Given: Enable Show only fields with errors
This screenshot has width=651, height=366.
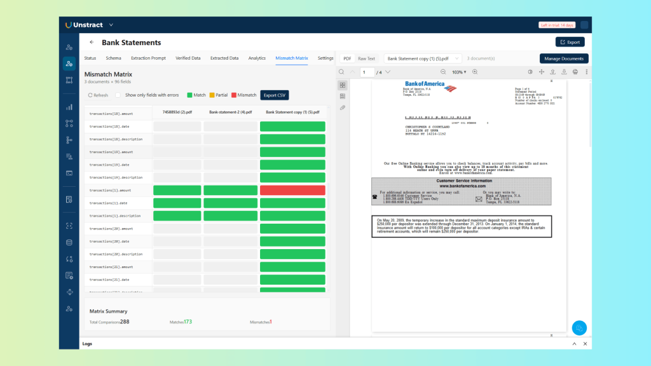Looking at the screenshot, I should point(118,95).
